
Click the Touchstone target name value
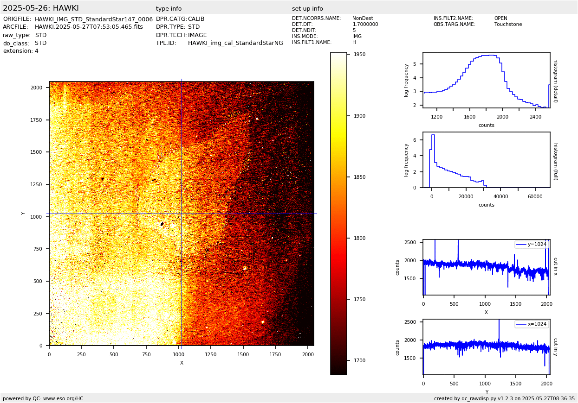(508, 25)
